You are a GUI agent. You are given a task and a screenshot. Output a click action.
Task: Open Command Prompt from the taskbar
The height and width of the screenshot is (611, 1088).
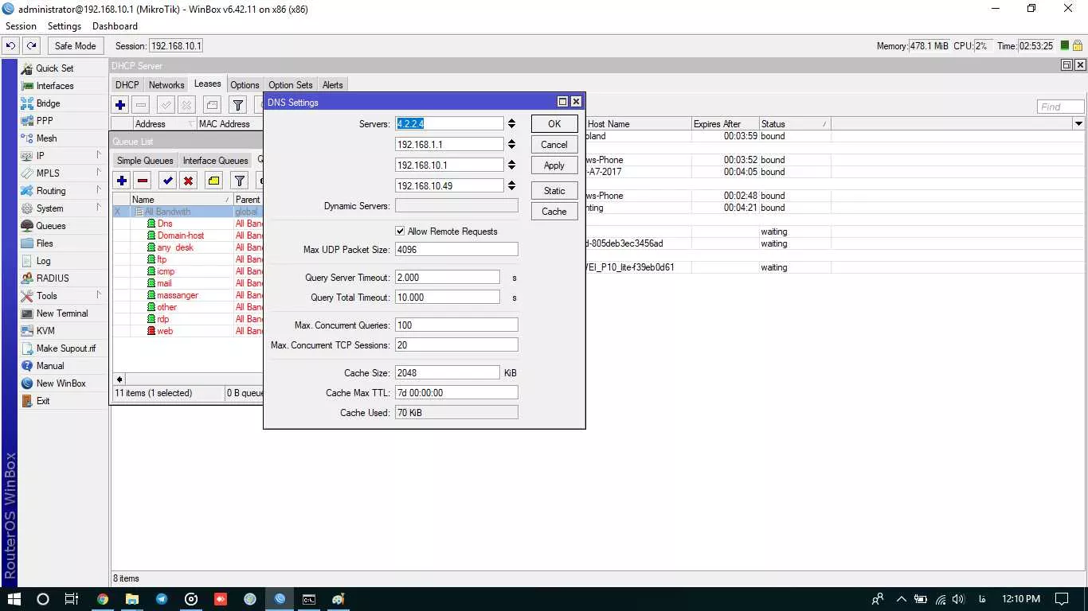pos(309,599)
